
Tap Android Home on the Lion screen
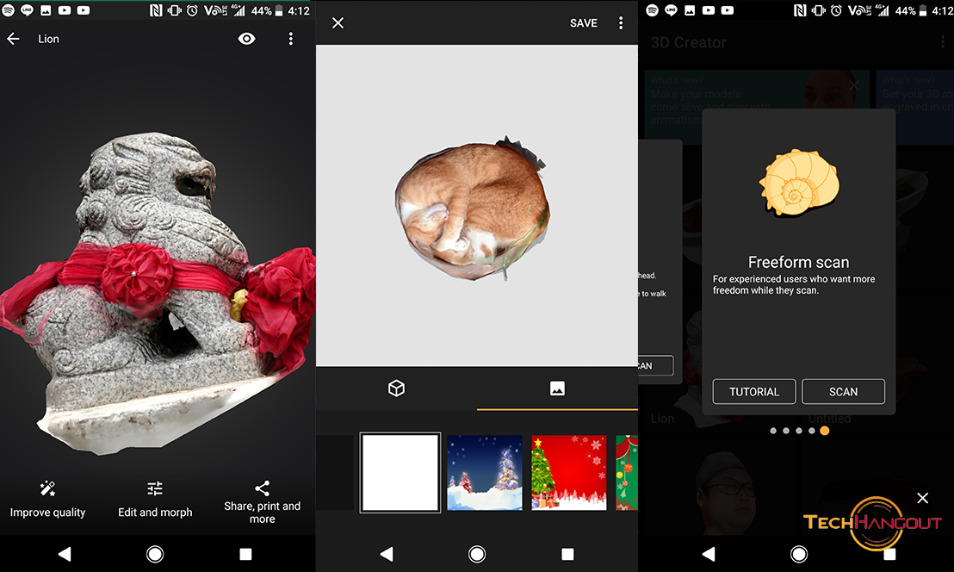coord(155,554)
